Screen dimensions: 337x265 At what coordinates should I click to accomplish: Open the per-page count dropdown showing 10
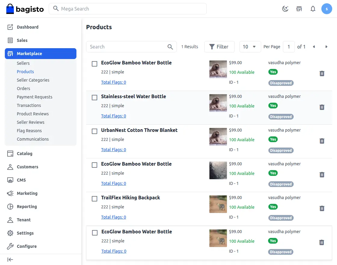[250, 47]
